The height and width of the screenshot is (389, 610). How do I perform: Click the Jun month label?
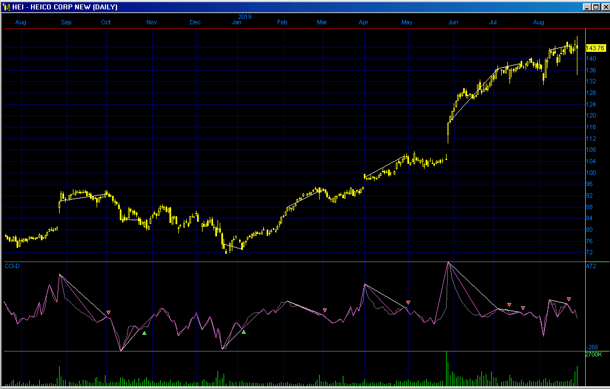[453, 22]
